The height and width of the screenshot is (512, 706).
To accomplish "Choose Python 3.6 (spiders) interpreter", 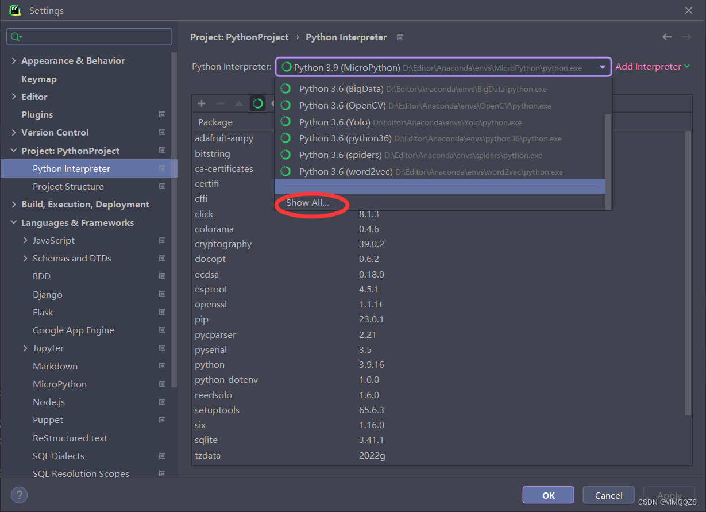I will pyautogui.click(x=440, y=155).
